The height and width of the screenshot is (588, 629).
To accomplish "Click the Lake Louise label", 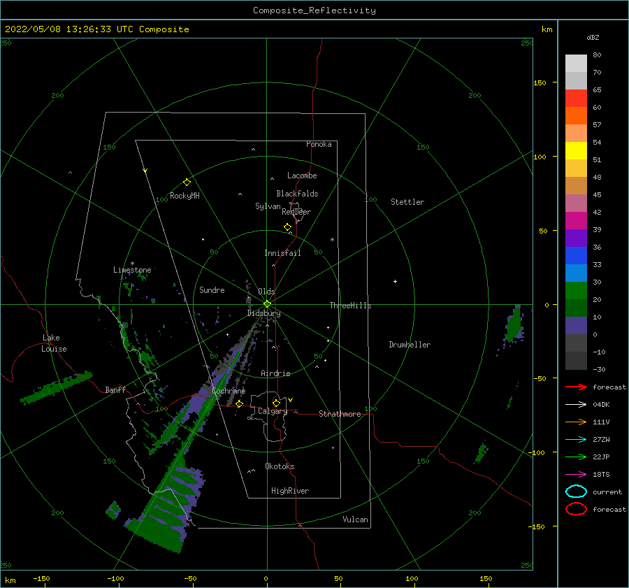I will point(54,343).
